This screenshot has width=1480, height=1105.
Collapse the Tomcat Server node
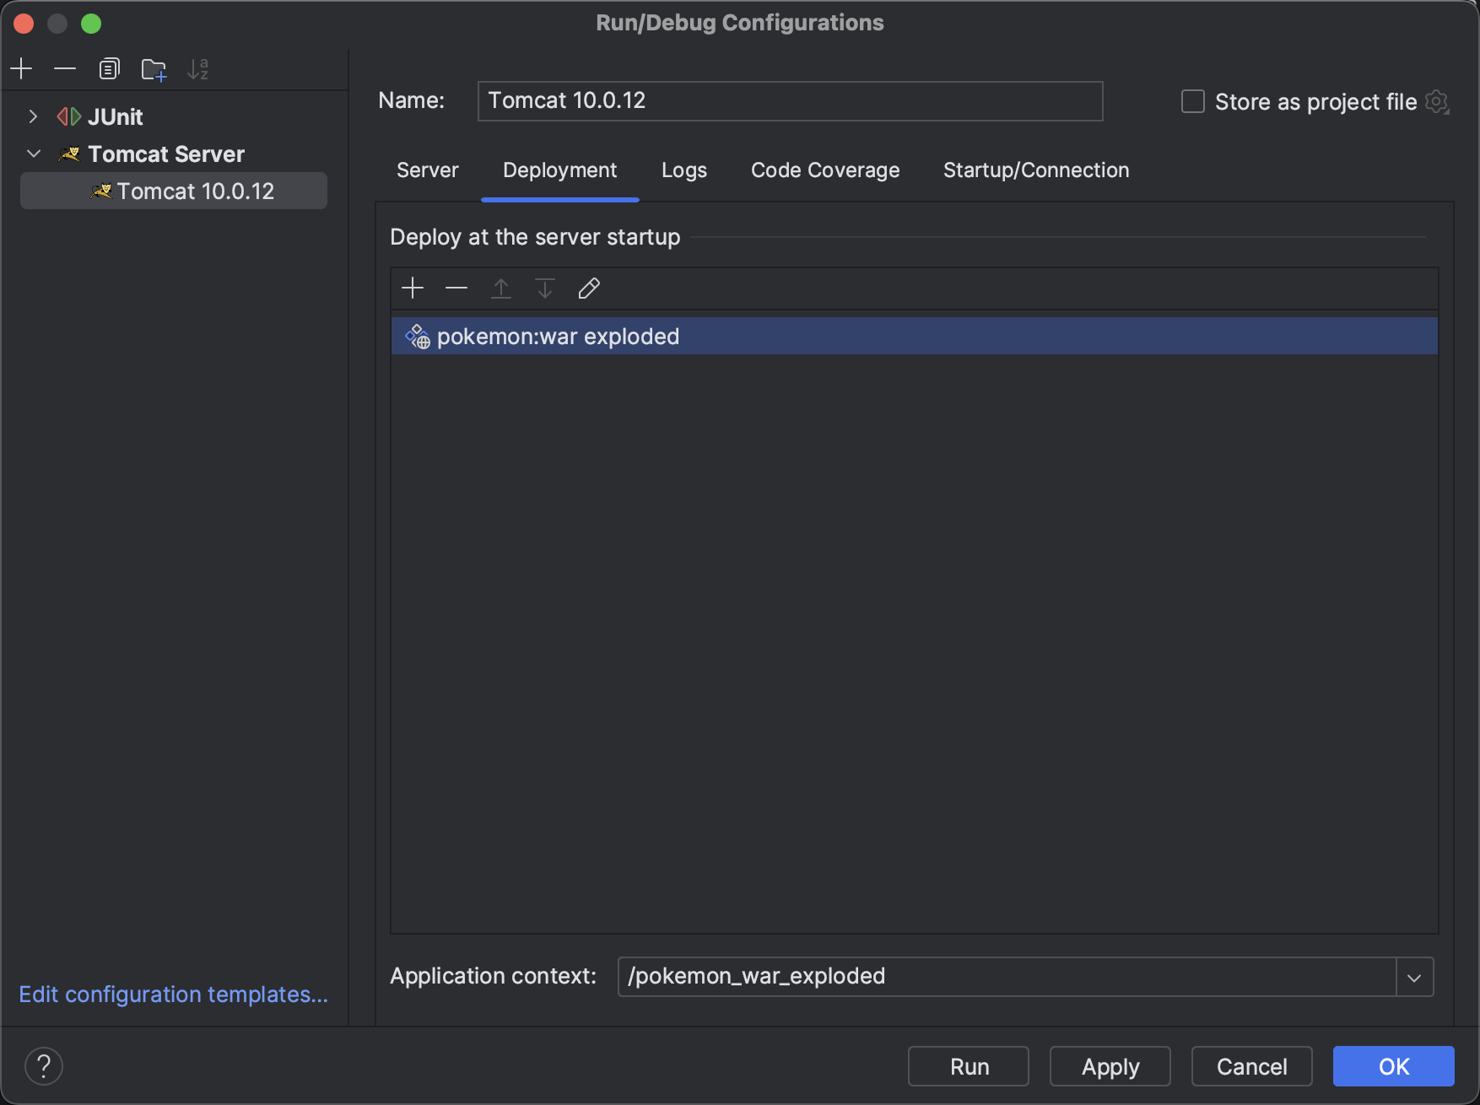(x=34, y=154)
